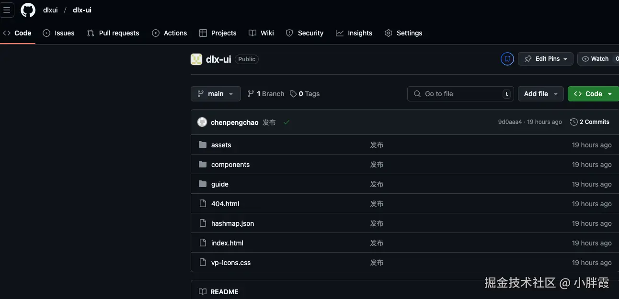Open the Add file dropdown

point(540,94)
